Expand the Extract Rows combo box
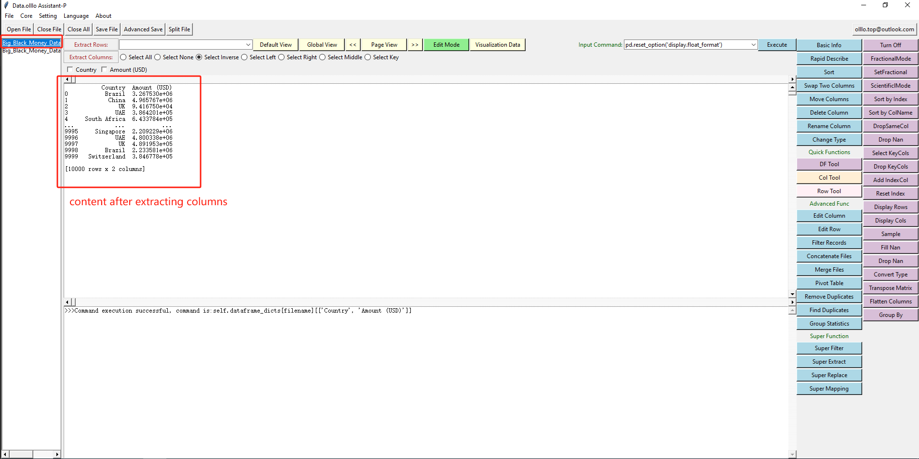The width and height of the screenshot is (919, 459). coord(248,45)
